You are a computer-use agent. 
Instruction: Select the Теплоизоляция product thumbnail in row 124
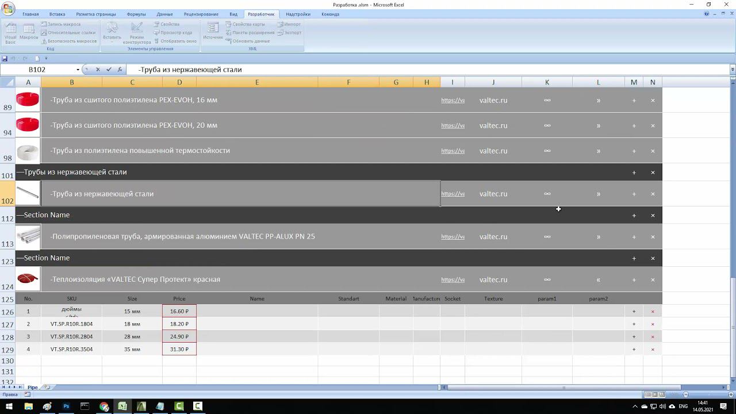pos(28,279)
